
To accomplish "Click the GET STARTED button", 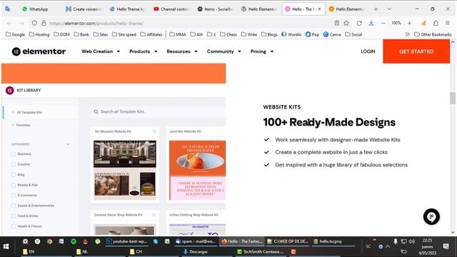I will (416, 51).
